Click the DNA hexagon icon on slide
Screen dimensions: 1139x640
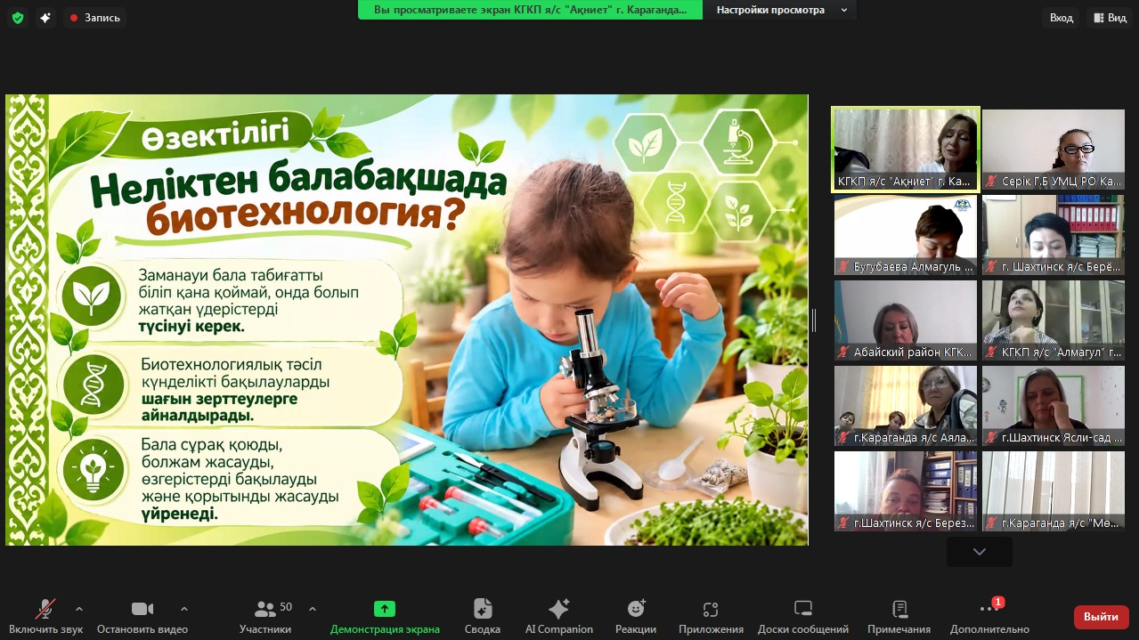[674, 203]
